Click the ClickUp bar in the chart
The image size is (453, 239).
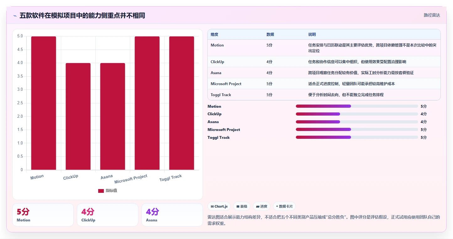78,117
